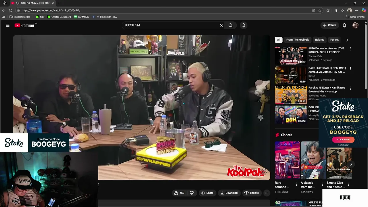Open the FARMSKIN bookmark
Viewport: 368px width, 207px height.
[81, 17]
